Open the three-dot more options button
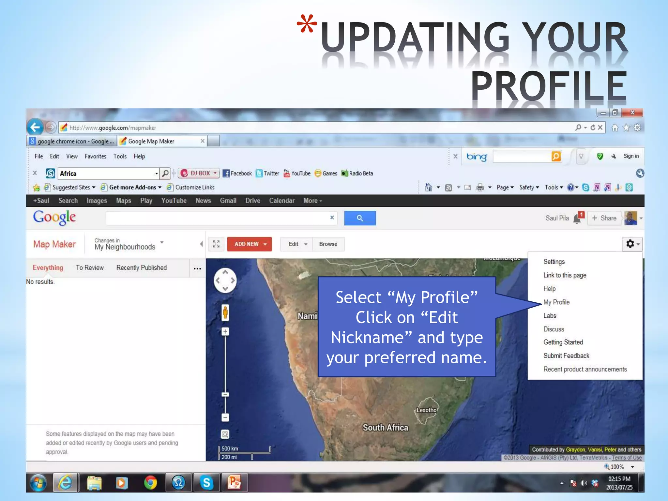The width and height of the screenshot is (668, 501). (197, 268)
